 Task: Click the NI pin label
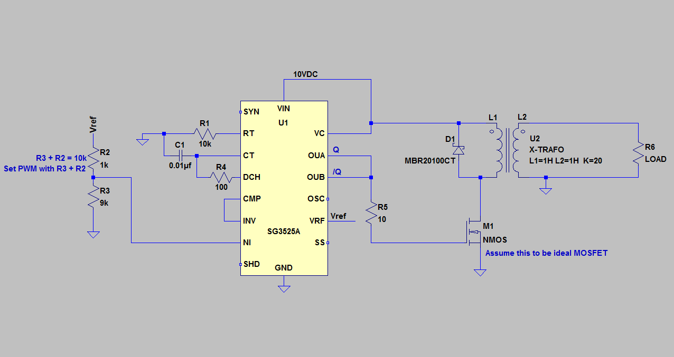click(x=247, y=242)
